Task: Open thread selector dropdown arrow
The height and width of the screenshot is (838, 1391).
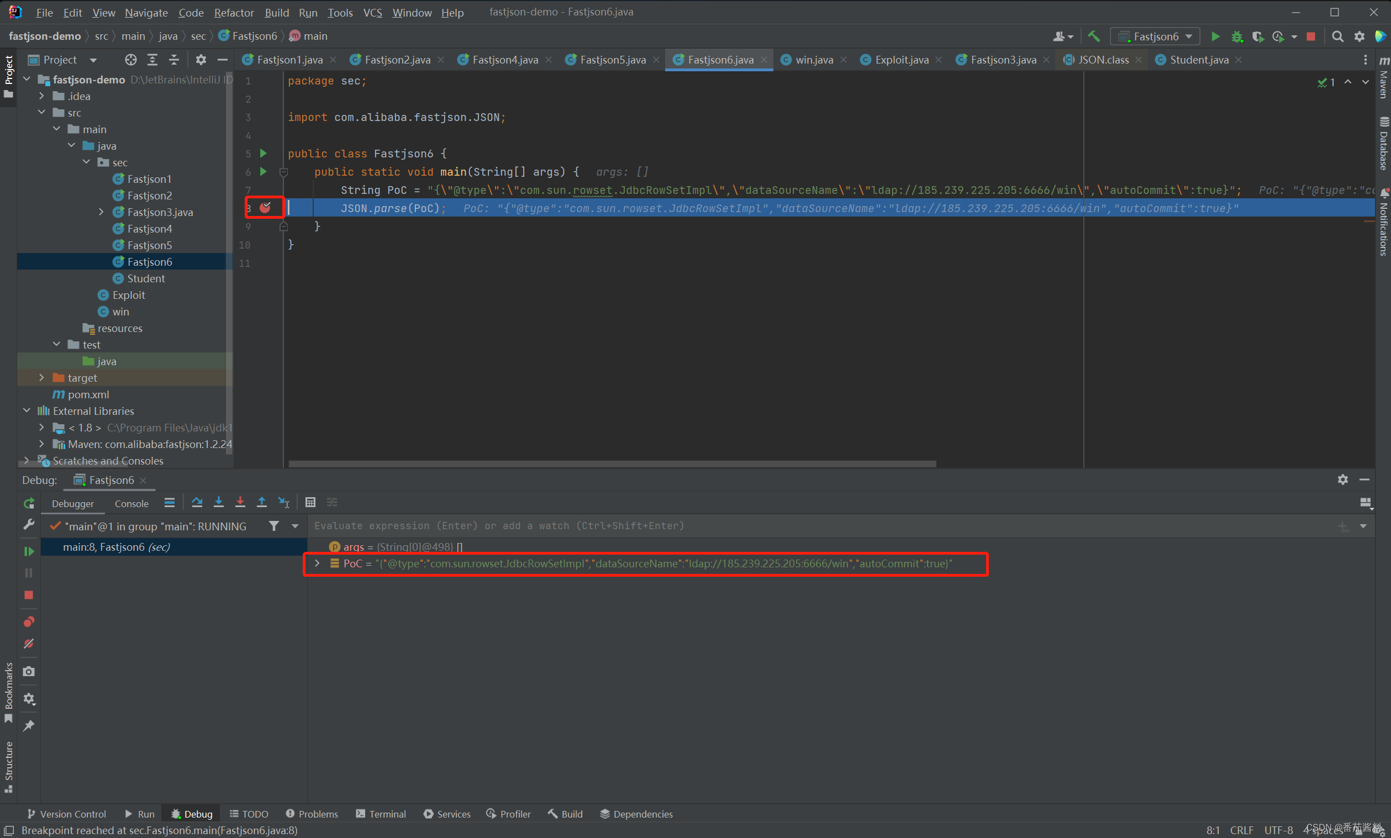Action: [x=295, y=526]
